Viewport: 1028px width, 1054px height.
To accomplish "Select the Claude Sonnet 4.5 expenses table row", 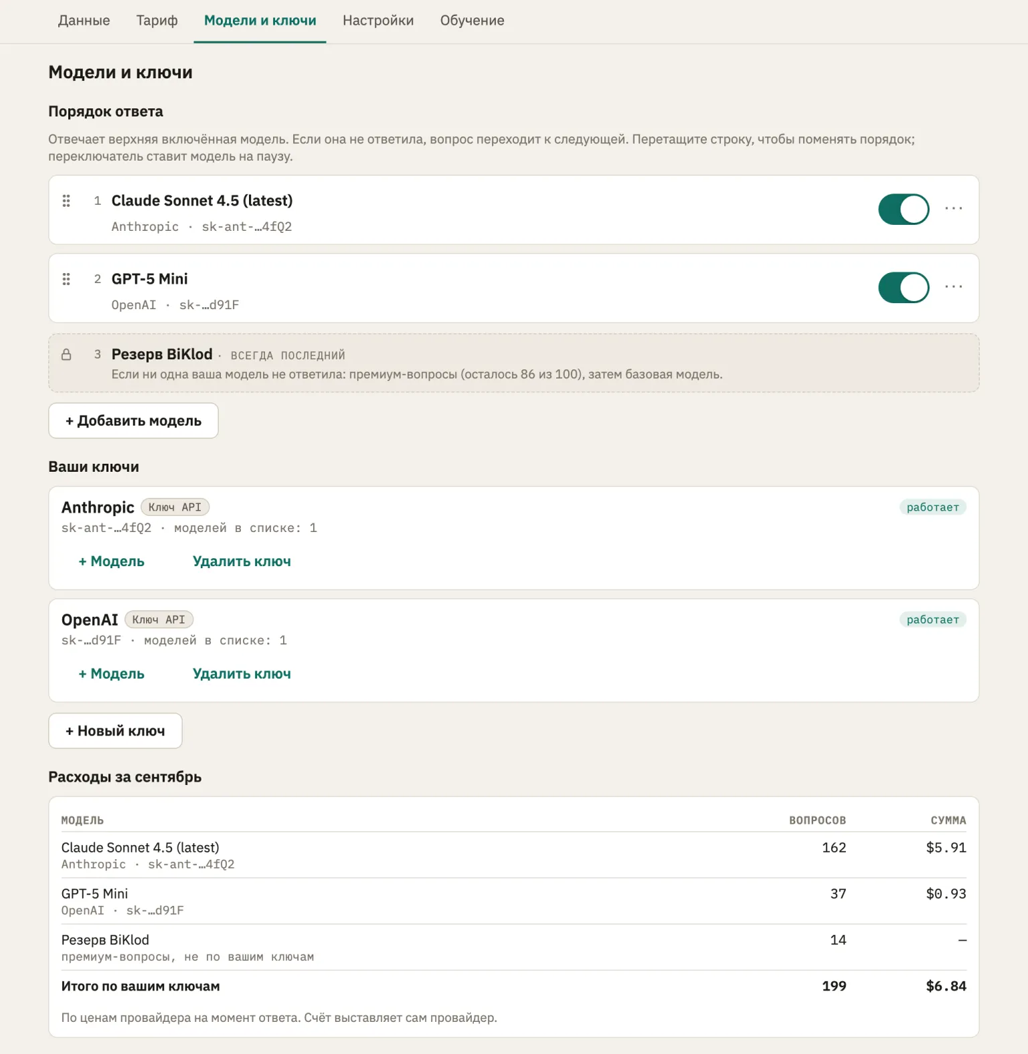I will point(513,855).
